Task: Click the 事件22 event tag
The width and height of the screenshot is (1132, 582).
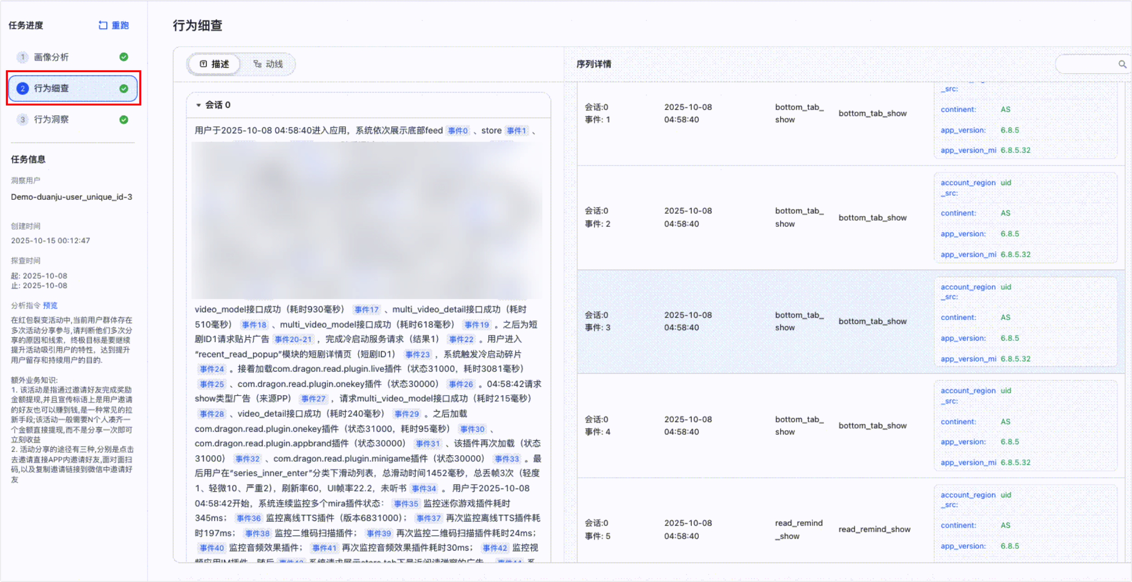Action: (461, 340)
